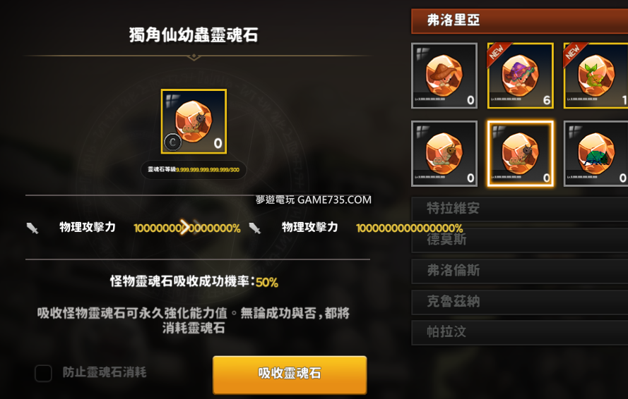Select the green turtle soul stone
The height and width of the screenshot is (399, 628).
[596, 154]
